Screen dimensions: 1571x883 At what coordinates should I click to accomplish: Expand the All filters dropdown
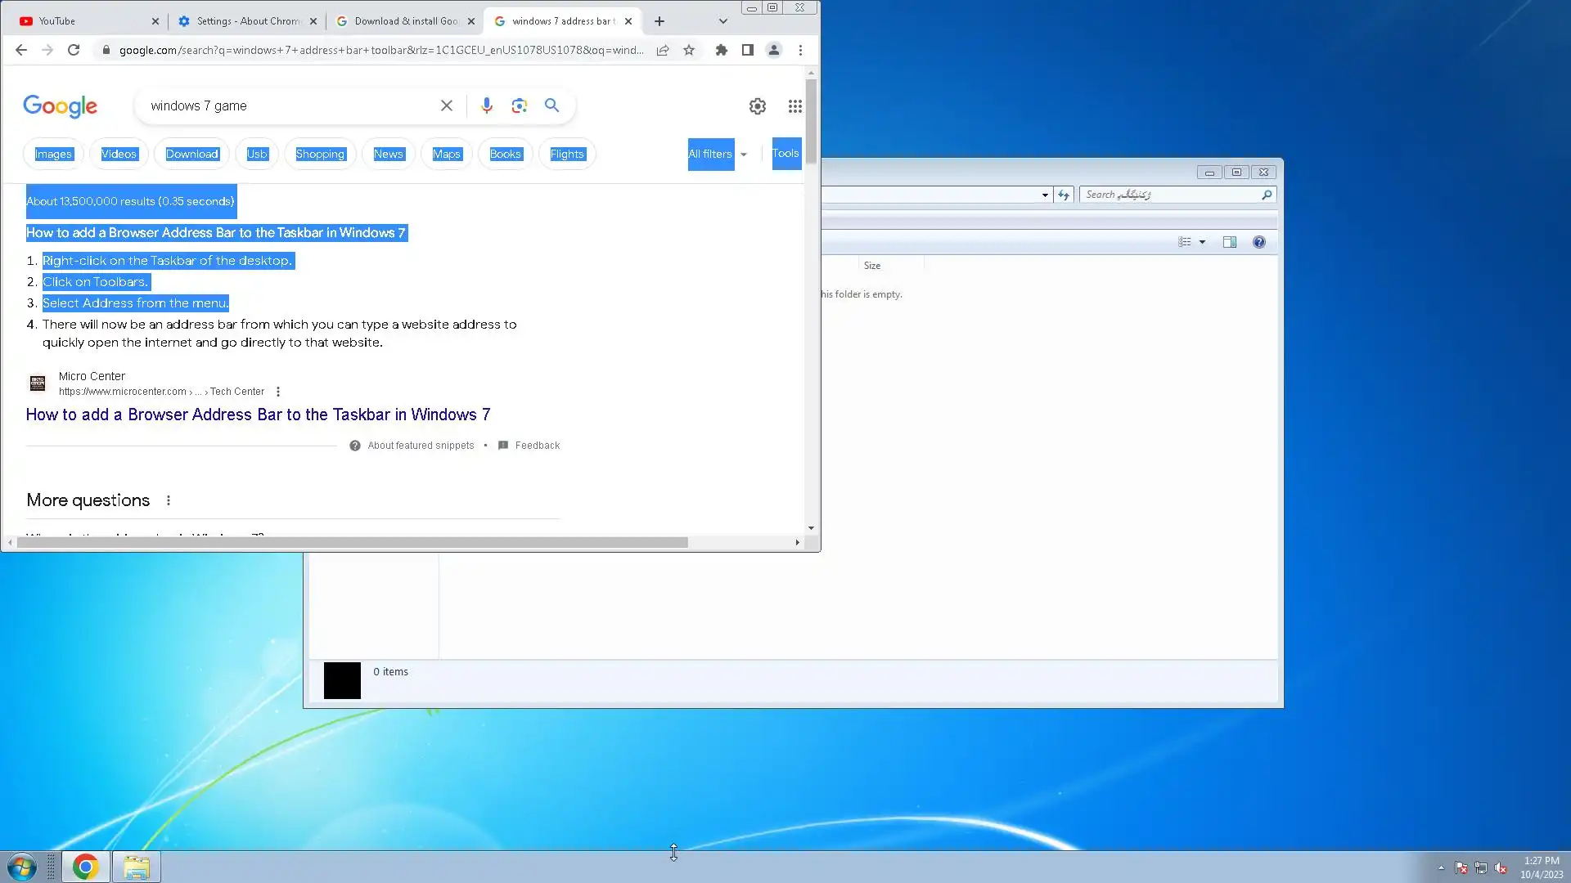(718, 154)
